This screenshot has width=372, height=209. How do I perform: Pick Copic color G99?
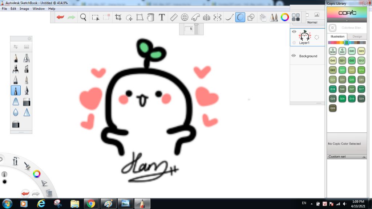333,108
